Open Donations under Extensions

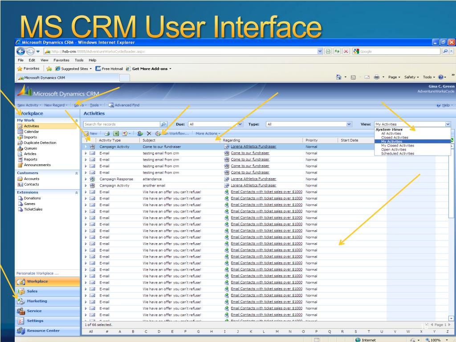[x=32, y=198]
